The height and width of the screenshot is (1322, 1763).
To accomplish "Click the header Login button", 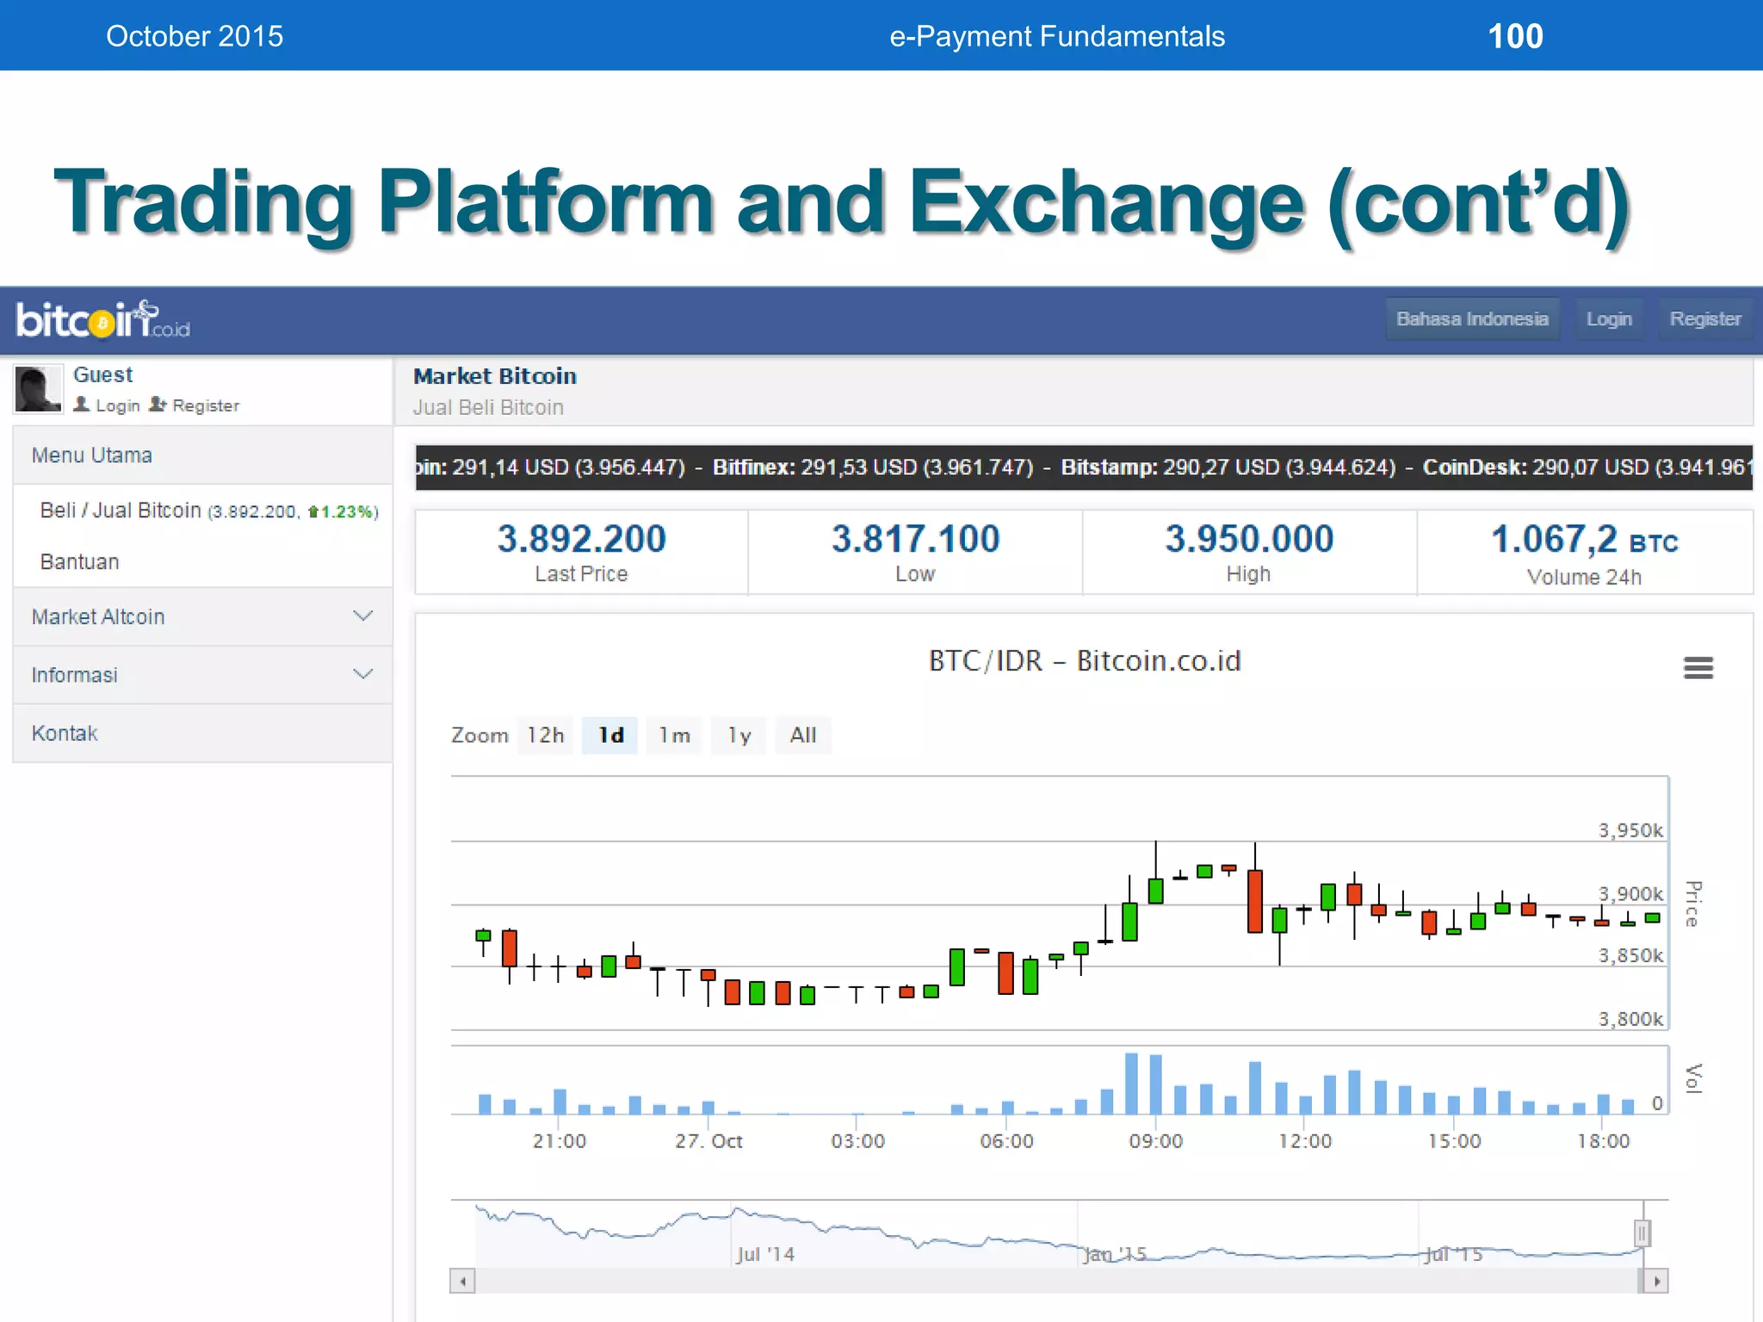I will pos(1609,319).
